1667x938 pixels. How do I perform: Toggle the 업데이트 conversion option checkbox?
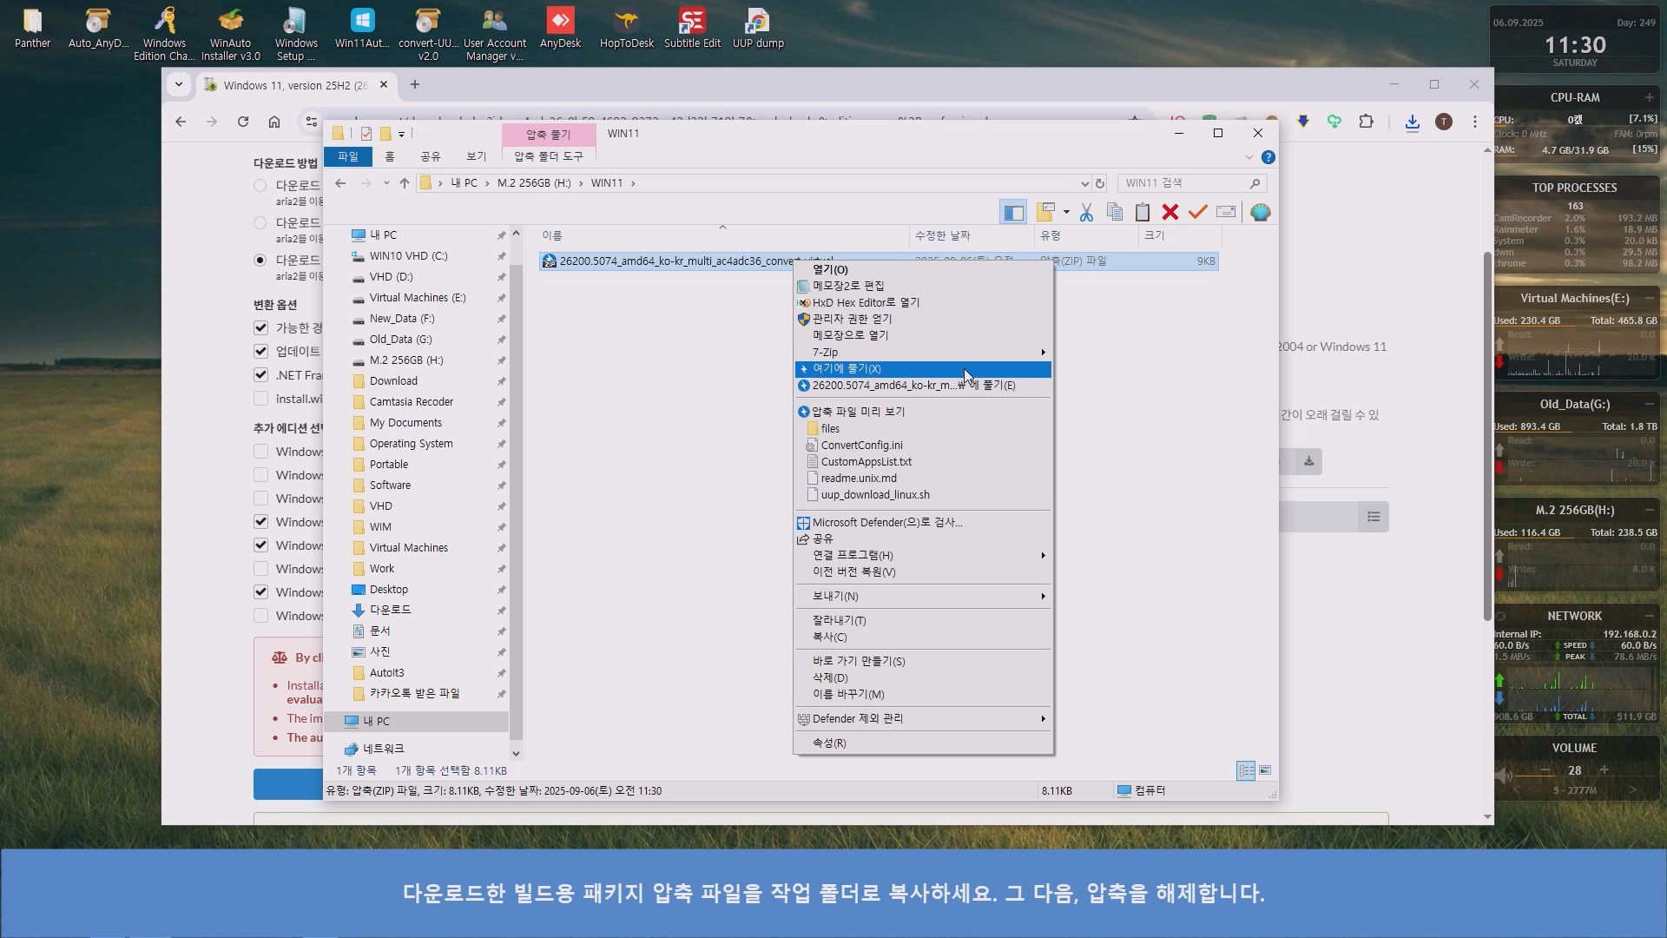click(260, 351)
